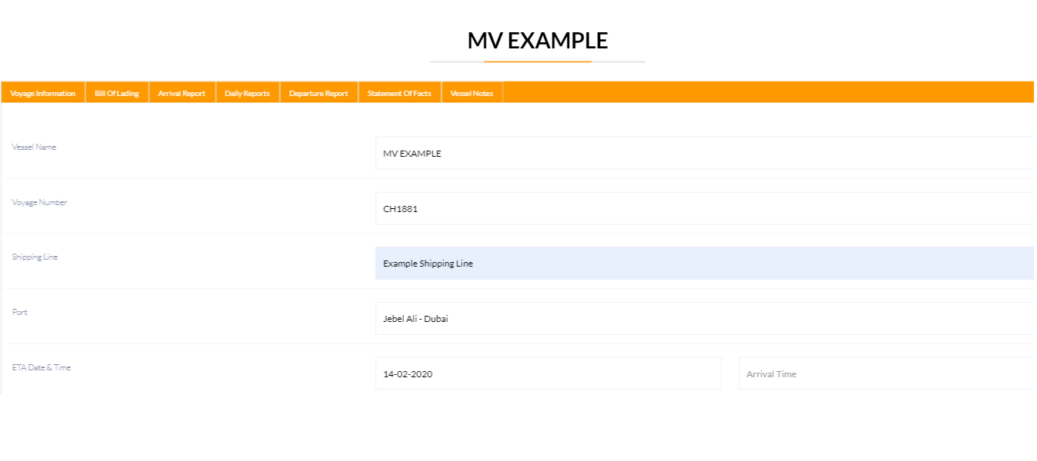Click the Voyage Number label text

coord(39,202)
